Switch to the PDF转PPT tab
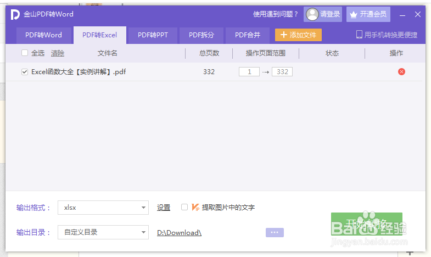 (153, 35)
